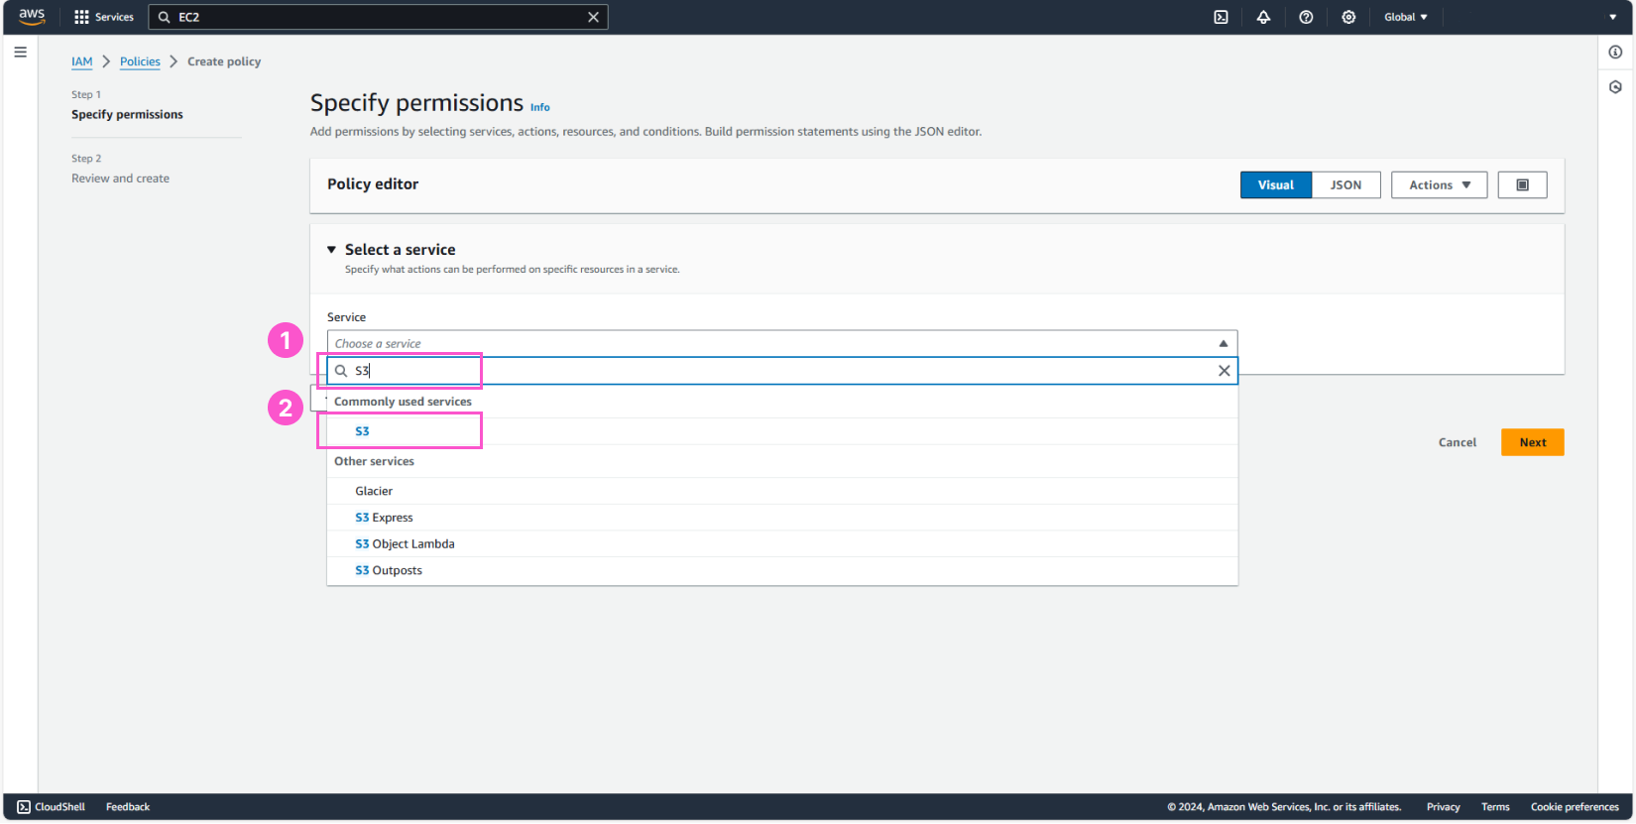Click the panel layout icon button beside Actions

1522,185
